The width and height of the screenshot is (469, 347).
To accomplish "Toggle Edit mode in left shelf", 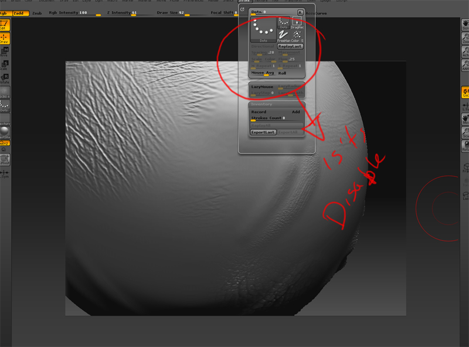I will [5, 25].
